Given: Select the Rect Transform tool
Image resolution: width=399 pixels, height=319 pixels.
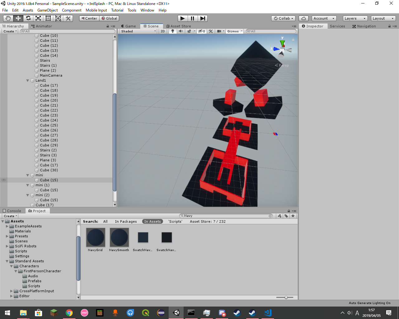Looking at the screenshot, I should (x=48, y=18).
